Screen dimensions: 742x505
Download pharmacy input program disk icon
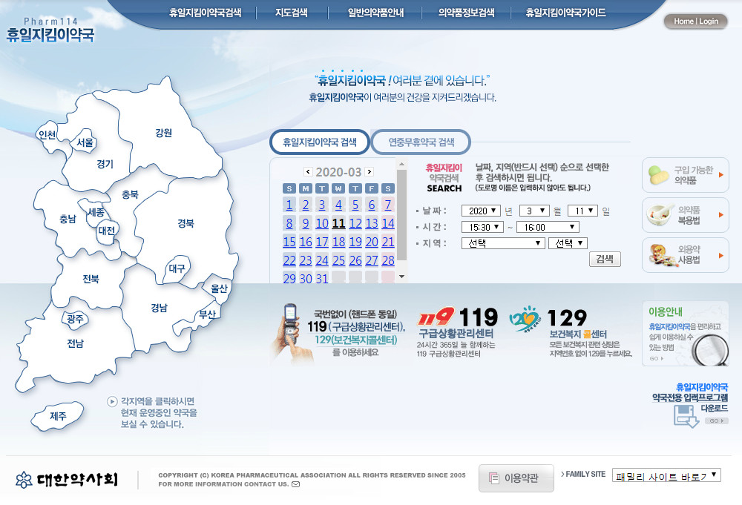coord(686,416)
